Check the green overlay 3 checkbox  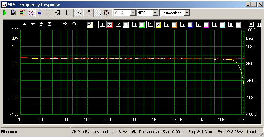142,25
